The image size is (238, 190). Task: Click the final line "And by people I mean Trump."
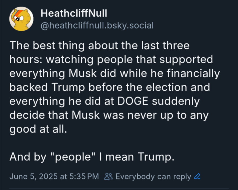(x=92, y=157)
